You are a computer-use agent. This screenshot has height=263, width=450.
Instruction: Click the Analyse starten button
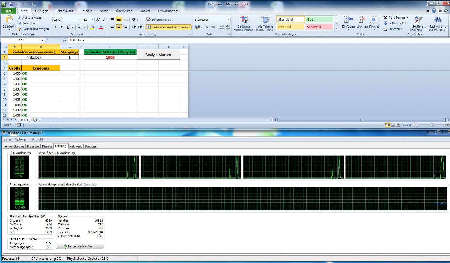click(x=158, y=55)
